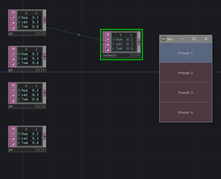Toggle the bullseye viewer flag on select1 node
Viewport: 221px width, 179px height.
tap(108, 35)
